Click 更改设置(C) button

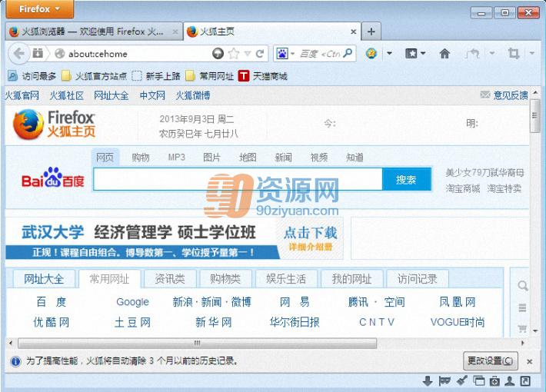click(491, 360)
